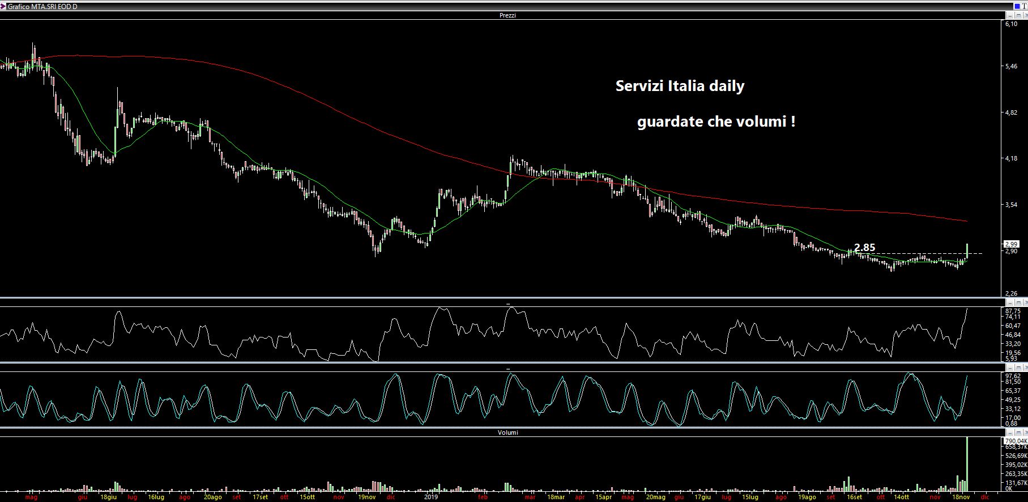This screenshot has width=1028, height=502.
Task: Click the 2,26 price scale value
Action: coord(1011,293)
